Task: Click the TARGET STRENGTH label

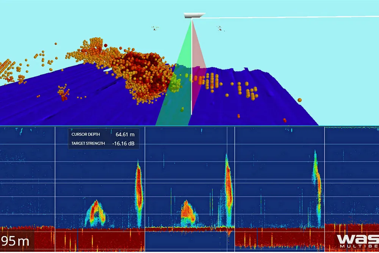Action: pos(88,143)
